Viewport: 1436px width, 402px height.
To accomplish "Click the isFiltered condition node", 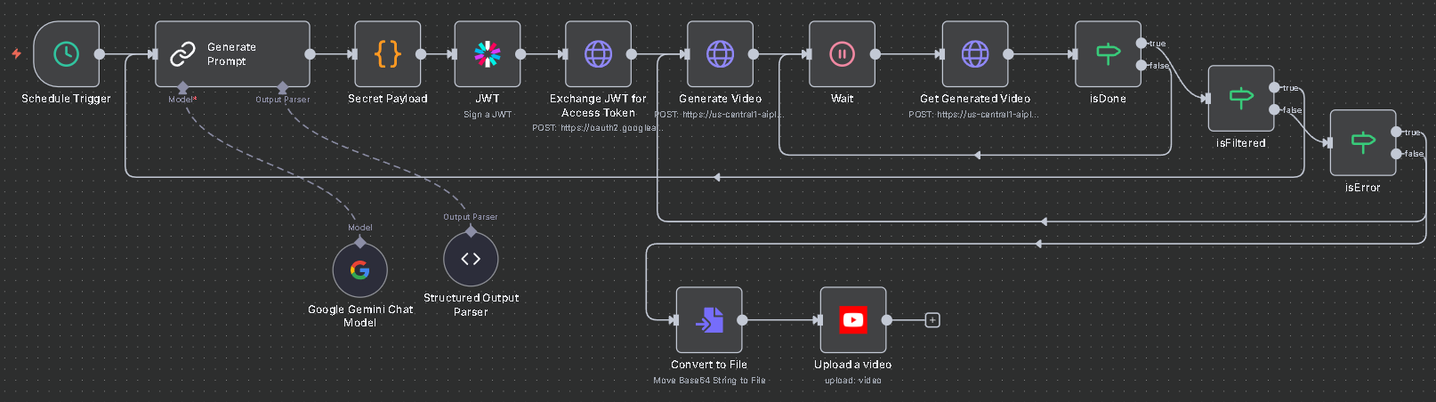I will click(1240, 98).
